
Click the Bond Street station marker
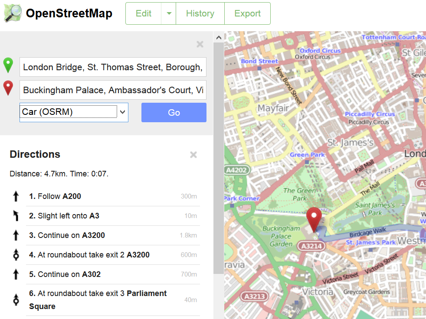coord(259,68)
